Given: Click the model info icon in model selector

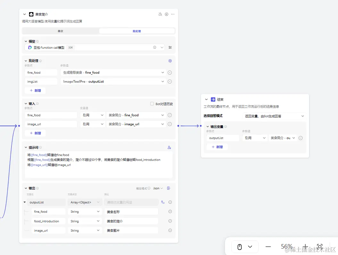Looking at the screenshot, I should click(x=154, y=47).
